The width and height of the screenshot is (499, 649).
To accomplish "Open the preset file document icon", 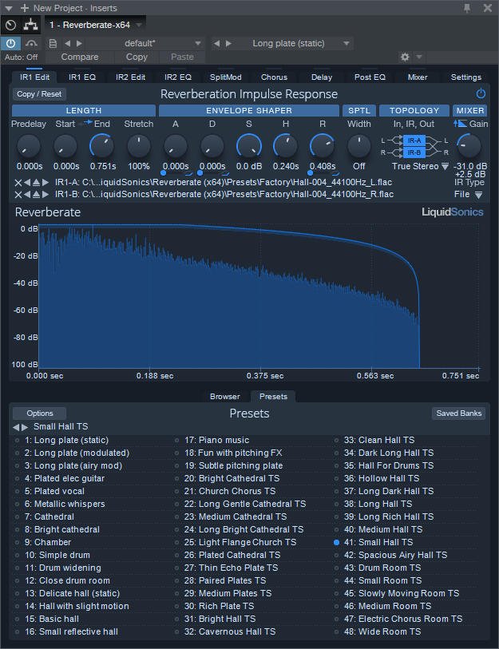I will [x=53, y=43].
